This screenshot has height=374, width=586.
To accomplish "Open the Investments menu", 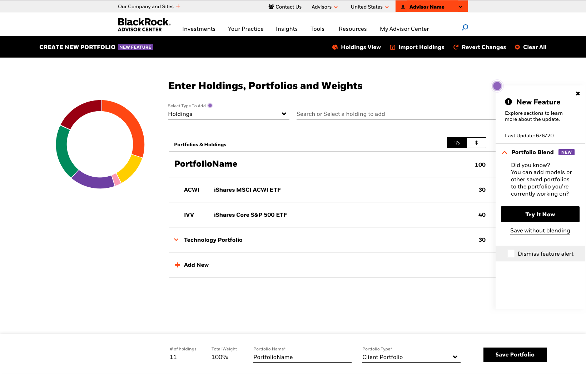I will pyautogui.click(x=199, y=29).
